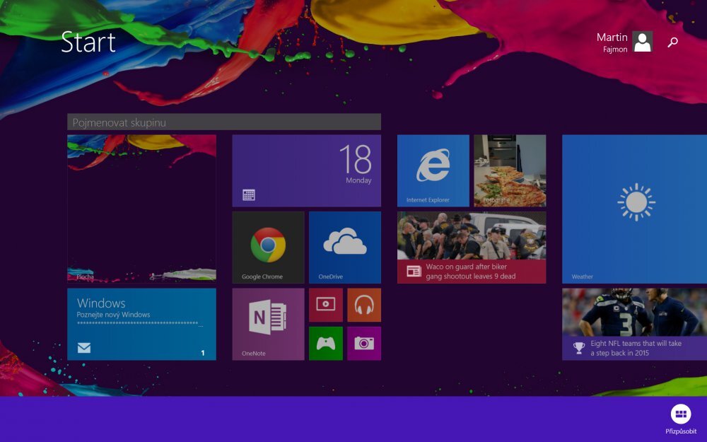Open the Martin Fajmon account picture
The height and width of the screenshot is (442, 707).
tap(642, 42)
